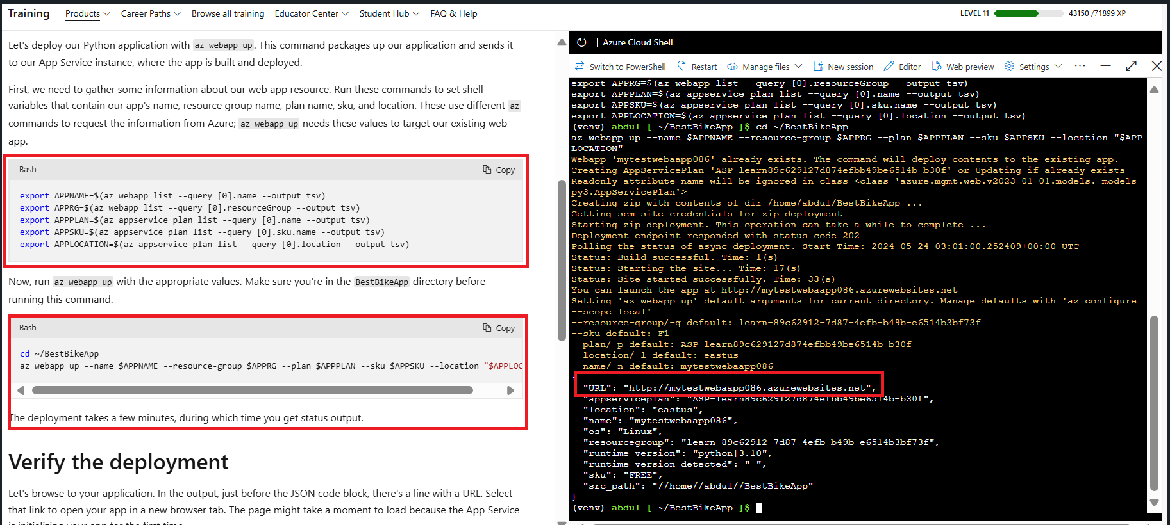This screenshot has width=1170, height=525.
Task: Start a New session in Cloud Shell
Action: 843,67
